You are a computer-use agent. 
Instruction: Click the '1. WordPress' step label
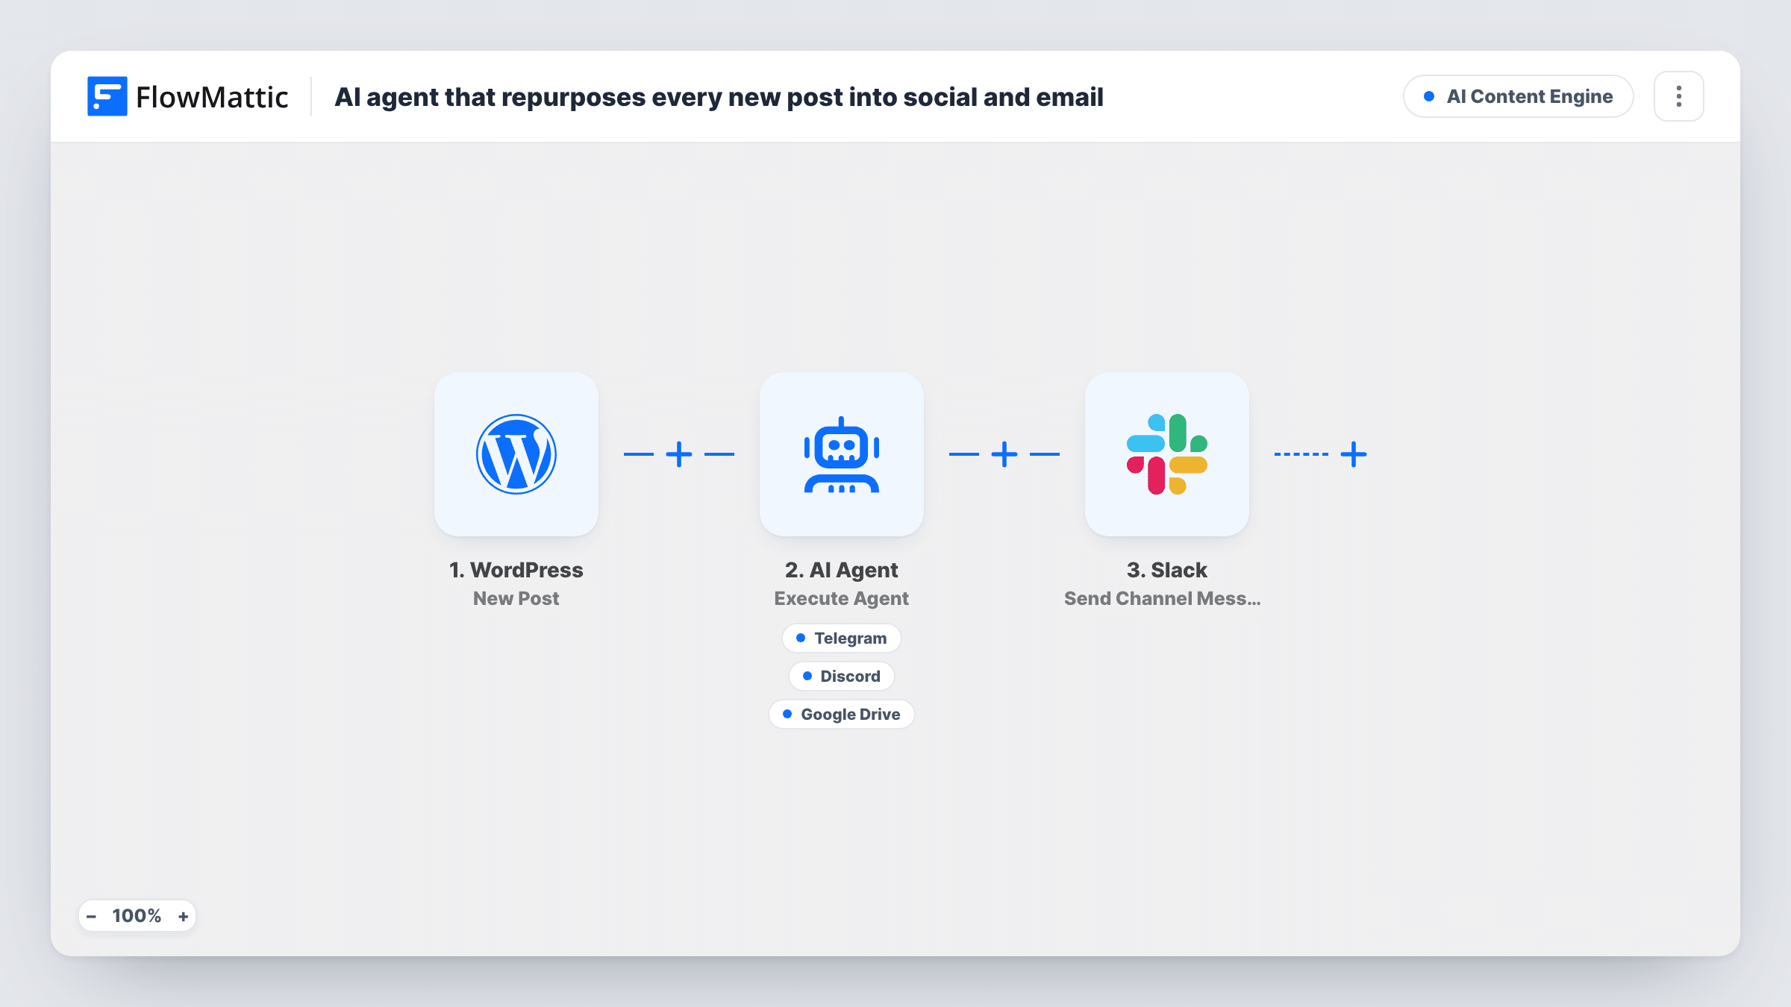[x=516, y=570]
